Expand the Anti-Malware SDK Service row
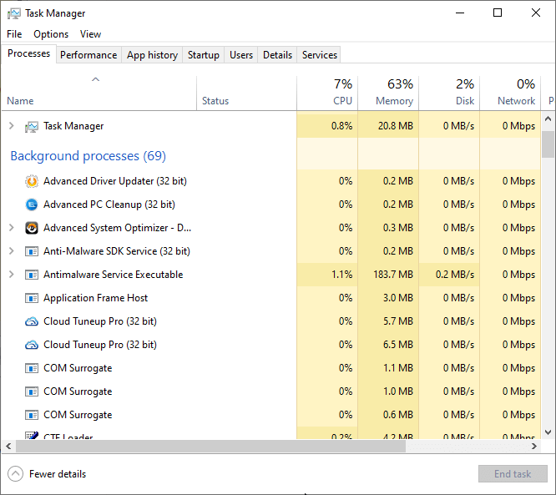 [12, 251]
